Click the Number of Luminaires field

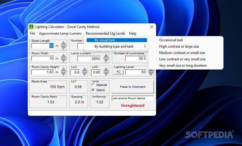pos(136,59)
